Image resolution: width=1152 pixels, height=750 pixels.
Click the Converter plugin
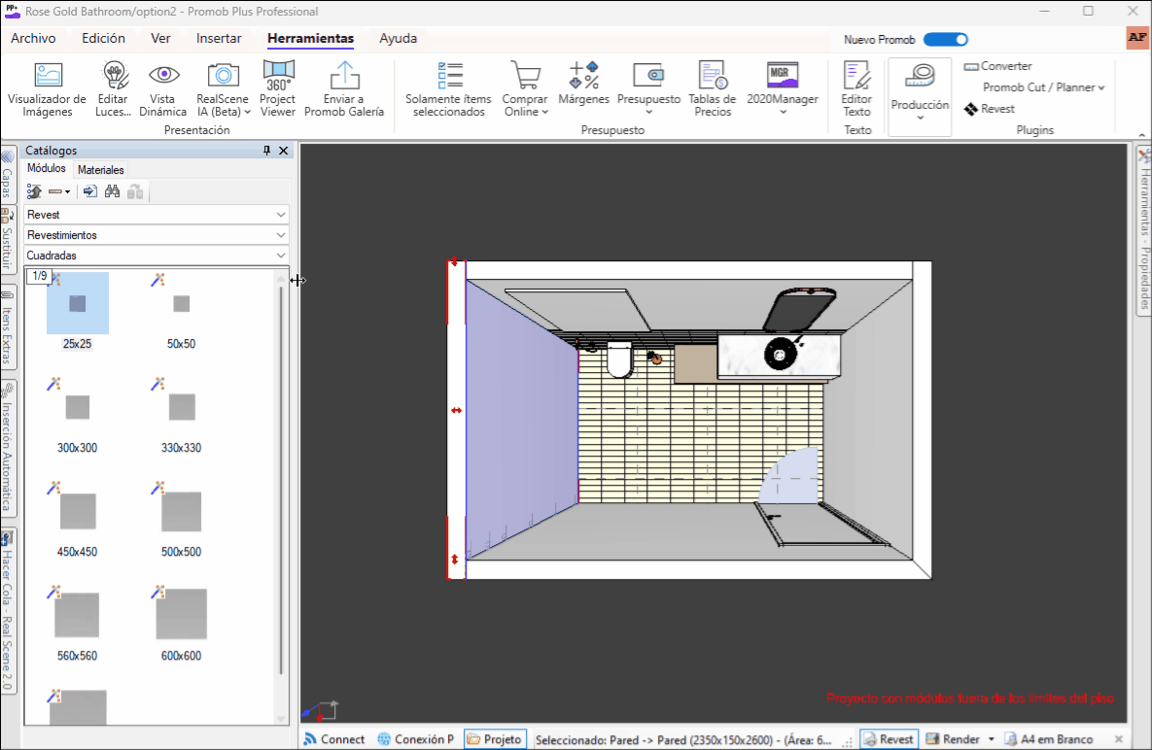tap(997, 66)
